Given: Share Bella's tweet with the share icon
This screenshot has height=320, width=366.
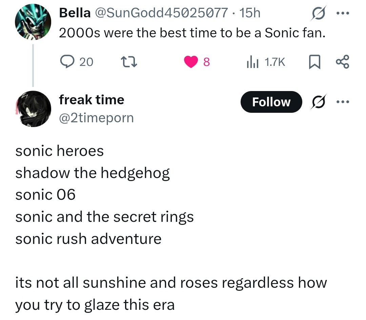Looking at the screenshot, I should pos(342,62).
